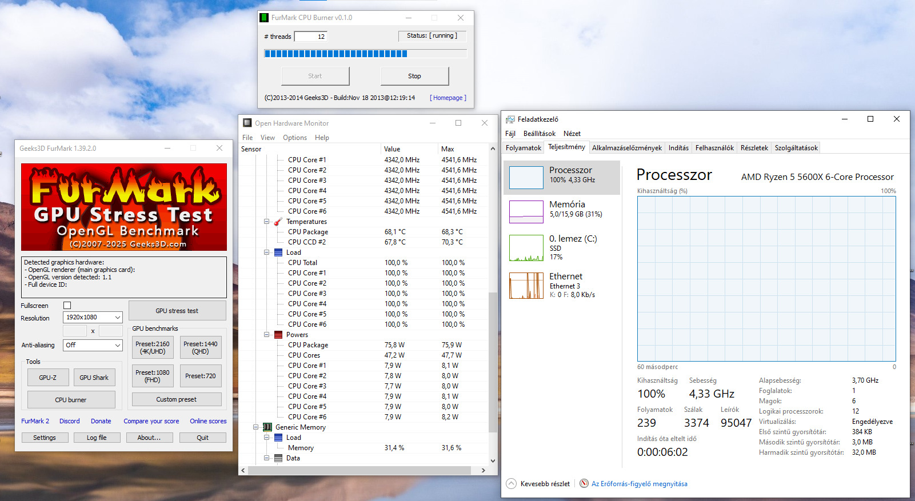Open the Donate link
The image size is (915, 501).
coord(101,421)
